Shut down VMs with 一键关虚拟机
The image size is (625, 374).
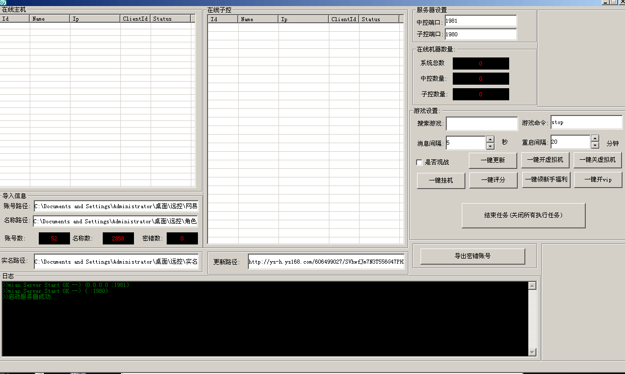pos(597,160)
